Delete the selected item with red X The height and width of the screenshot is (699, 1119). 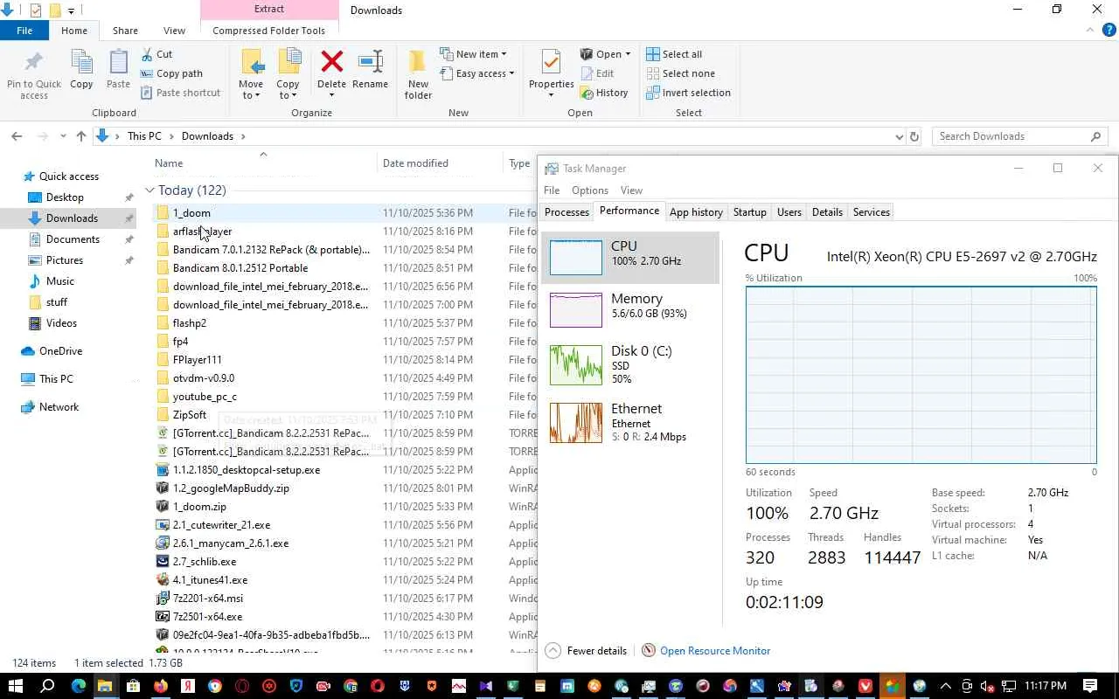click(x=331, y=70)
